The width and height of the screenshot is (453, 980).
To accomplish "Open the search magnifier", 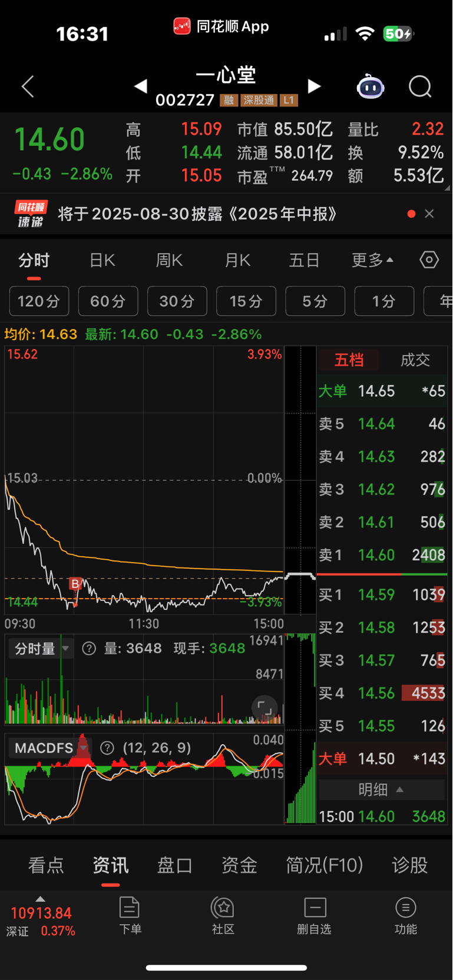I will (421, 87).
